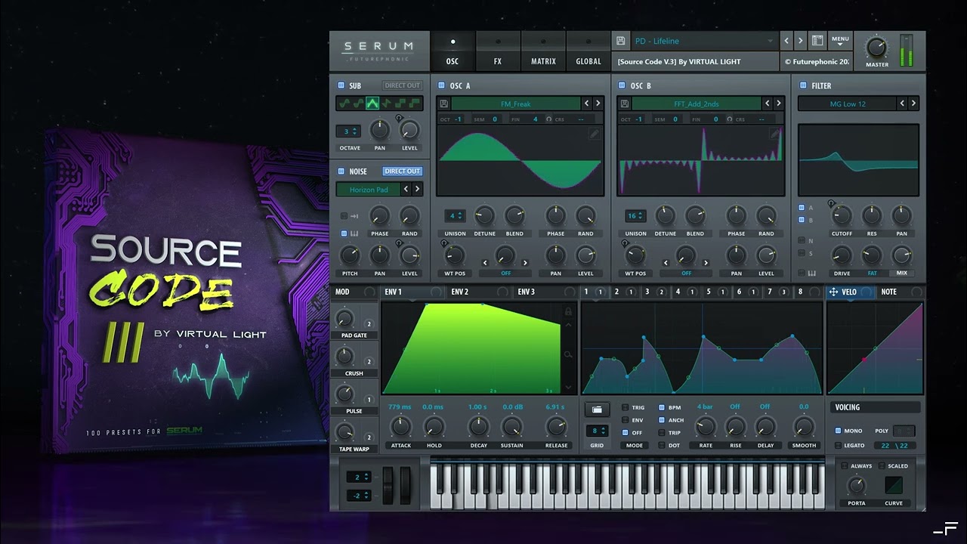967x544 pixels.
Task: Go to the next preset arrow
Action: [x=801, y=41]
